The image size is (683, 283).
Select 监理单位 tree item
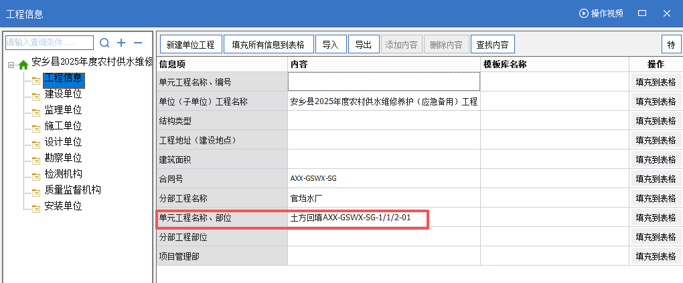pos(63,110)
